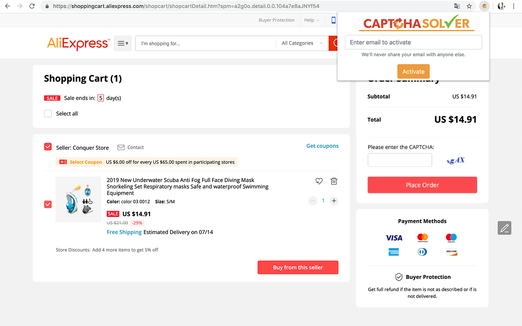
Task: Click the Captcha Solver logo banner
Action: coord(416,24)
